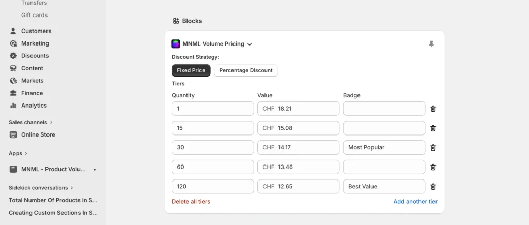This screenshot has height=225, width=529.
Task: Click the Quantity field containing 60
Action: tap(212, 167)
